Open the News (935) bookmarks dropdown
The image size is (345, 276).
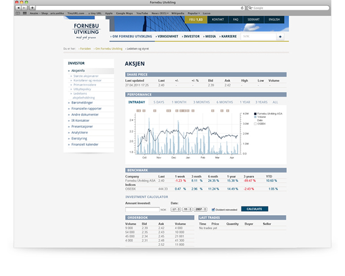(160, 13)
